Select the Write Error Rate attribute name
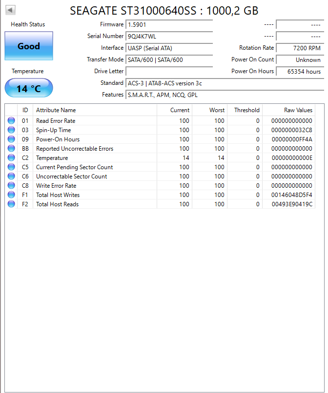328x393 pixels. pos(56,186)
